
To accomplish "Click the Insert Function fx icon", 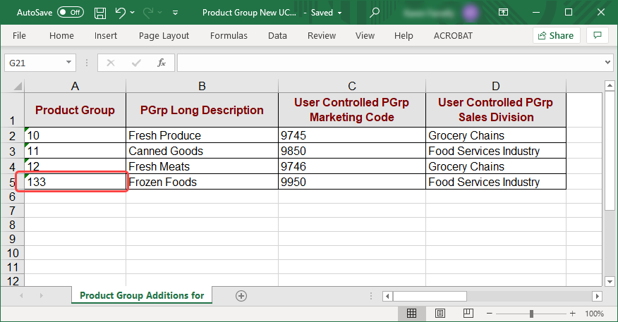I will pyautogui.click(x=162, y=63).
